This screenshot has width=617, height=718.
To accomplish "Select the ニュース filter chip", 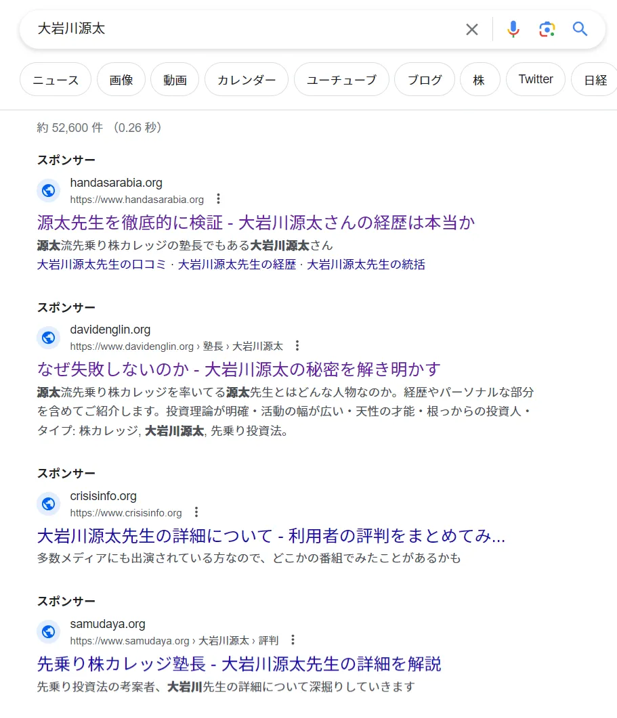I will tap(56, 80).
